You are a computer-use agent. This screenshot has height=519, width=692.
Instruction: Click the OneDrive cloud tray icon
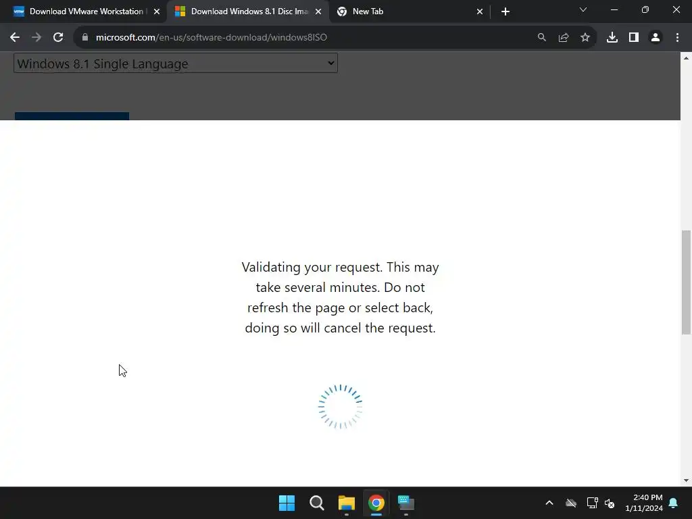click(570, 503)
